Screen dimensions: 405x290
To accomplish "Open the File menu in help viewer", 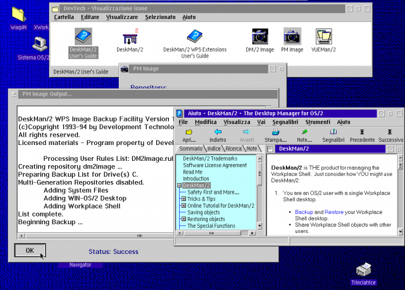I will [183, 122].
